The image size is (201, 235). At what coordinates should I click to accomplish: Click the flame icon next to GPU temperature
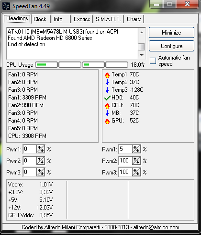click(x=107, y=121)
